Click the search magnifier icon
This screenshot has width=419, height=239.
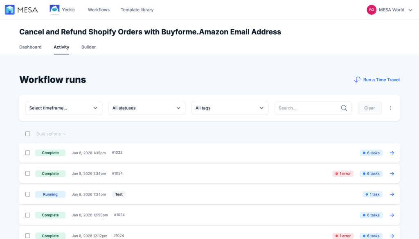pos(344,108)
